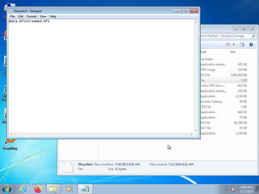
Task: Select the 3,662,918 KB BFS File row
Action: pos(224,75)
